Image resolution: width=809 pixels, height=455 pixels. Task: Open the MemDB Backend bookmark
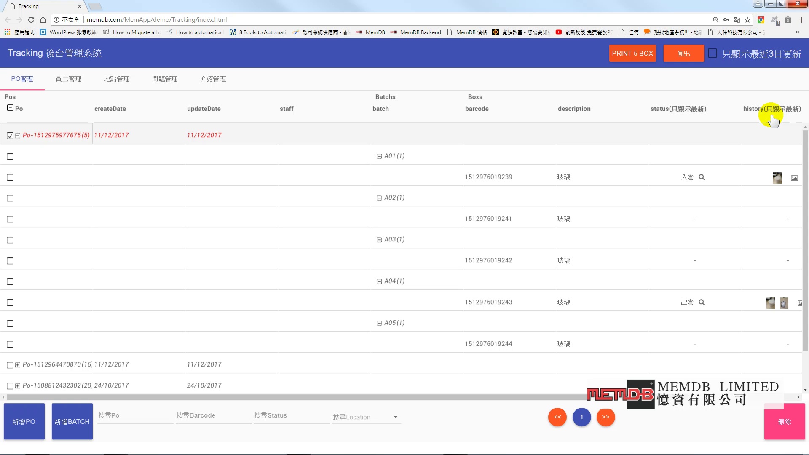[416, 32]
